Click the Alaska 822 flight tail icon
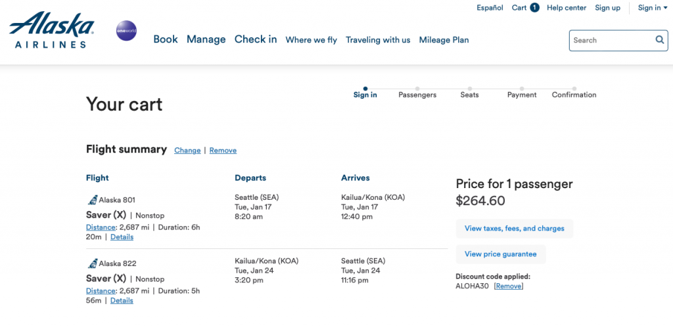 [92, 263]
